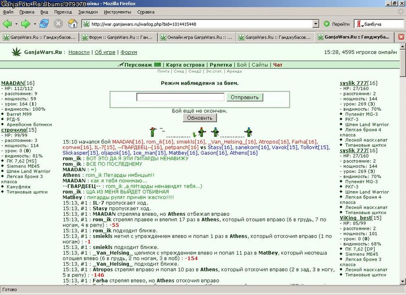This screenshot has width=406, height=295.
Task: Open the Справка menu
Action: (146, 12)
